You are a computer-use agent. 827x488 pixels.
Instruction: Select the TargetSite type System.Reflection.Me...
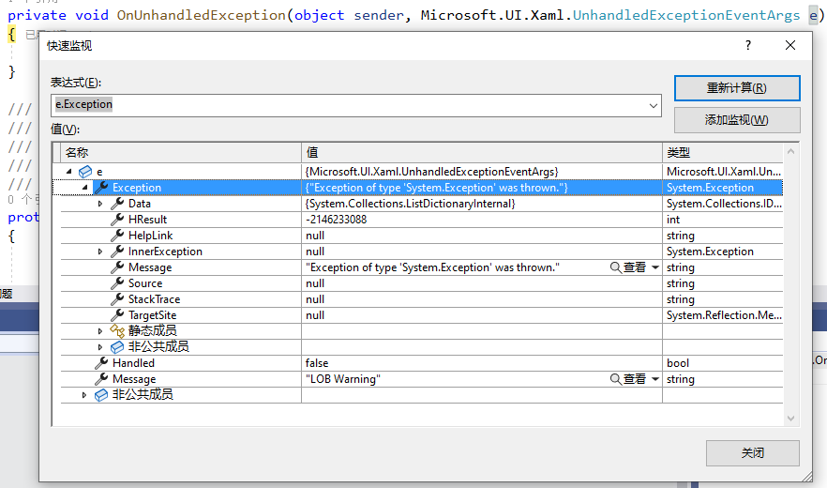coord(724,315)
